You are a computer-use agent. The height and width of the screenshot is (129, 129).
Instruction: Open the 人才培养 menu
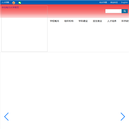click(x=112, y=21)
